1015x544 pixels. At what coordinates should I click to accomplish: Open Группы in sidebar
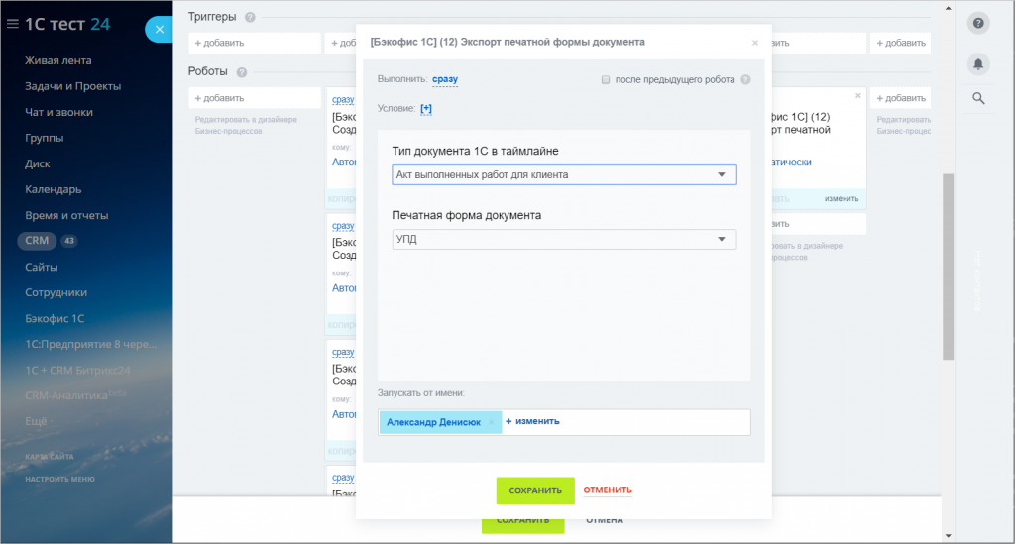(44, 138)
